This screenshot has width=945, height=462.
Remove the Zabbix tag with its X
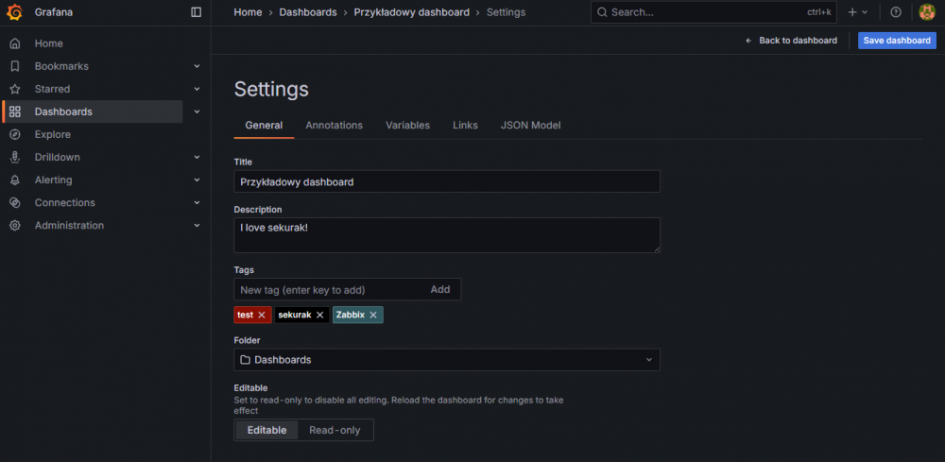tap(373, 315)
